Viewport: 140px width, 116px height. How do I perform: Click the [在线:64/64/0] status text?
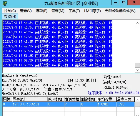pyautogui.click(x=114, y=82)
